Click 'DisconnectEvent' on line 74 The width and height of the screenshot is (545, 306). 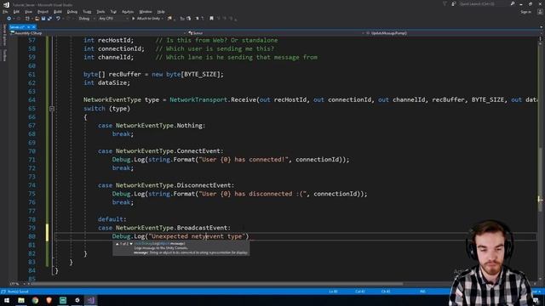click(204, 185)
